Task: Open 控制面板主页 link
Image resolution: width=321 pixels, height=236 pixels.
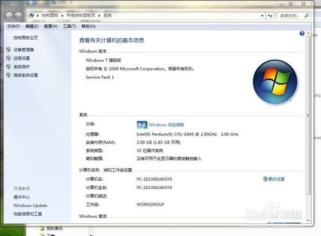Action: click(x=26, y=38)
